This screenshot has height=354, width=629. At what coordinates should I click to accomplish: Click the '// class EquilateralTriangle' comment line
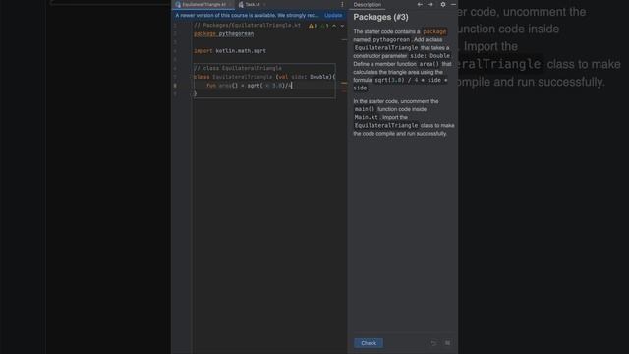tap(238, 68)
